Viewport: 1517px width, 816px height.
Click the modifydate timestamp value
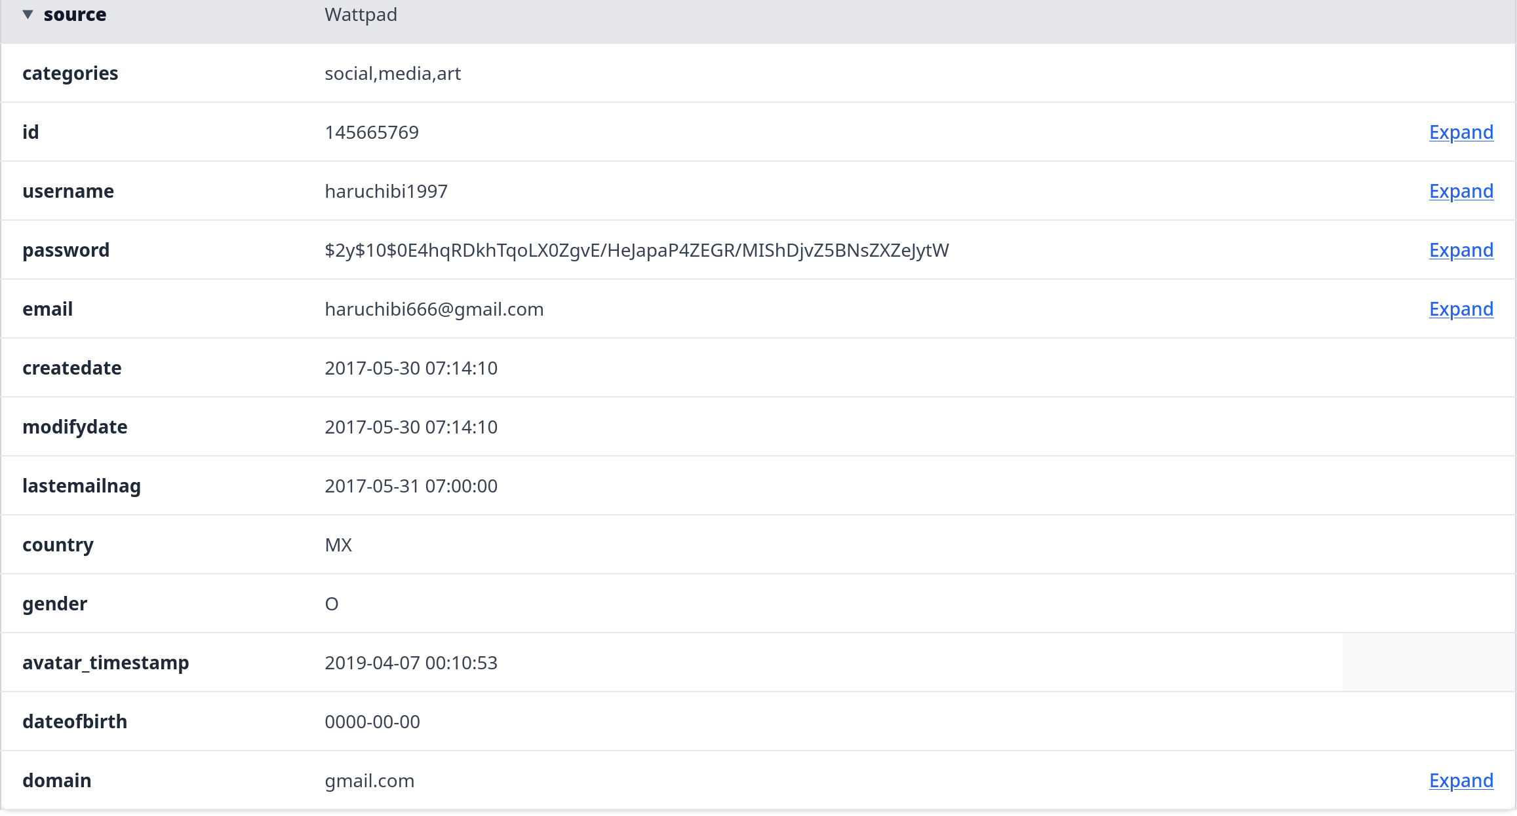410,427
